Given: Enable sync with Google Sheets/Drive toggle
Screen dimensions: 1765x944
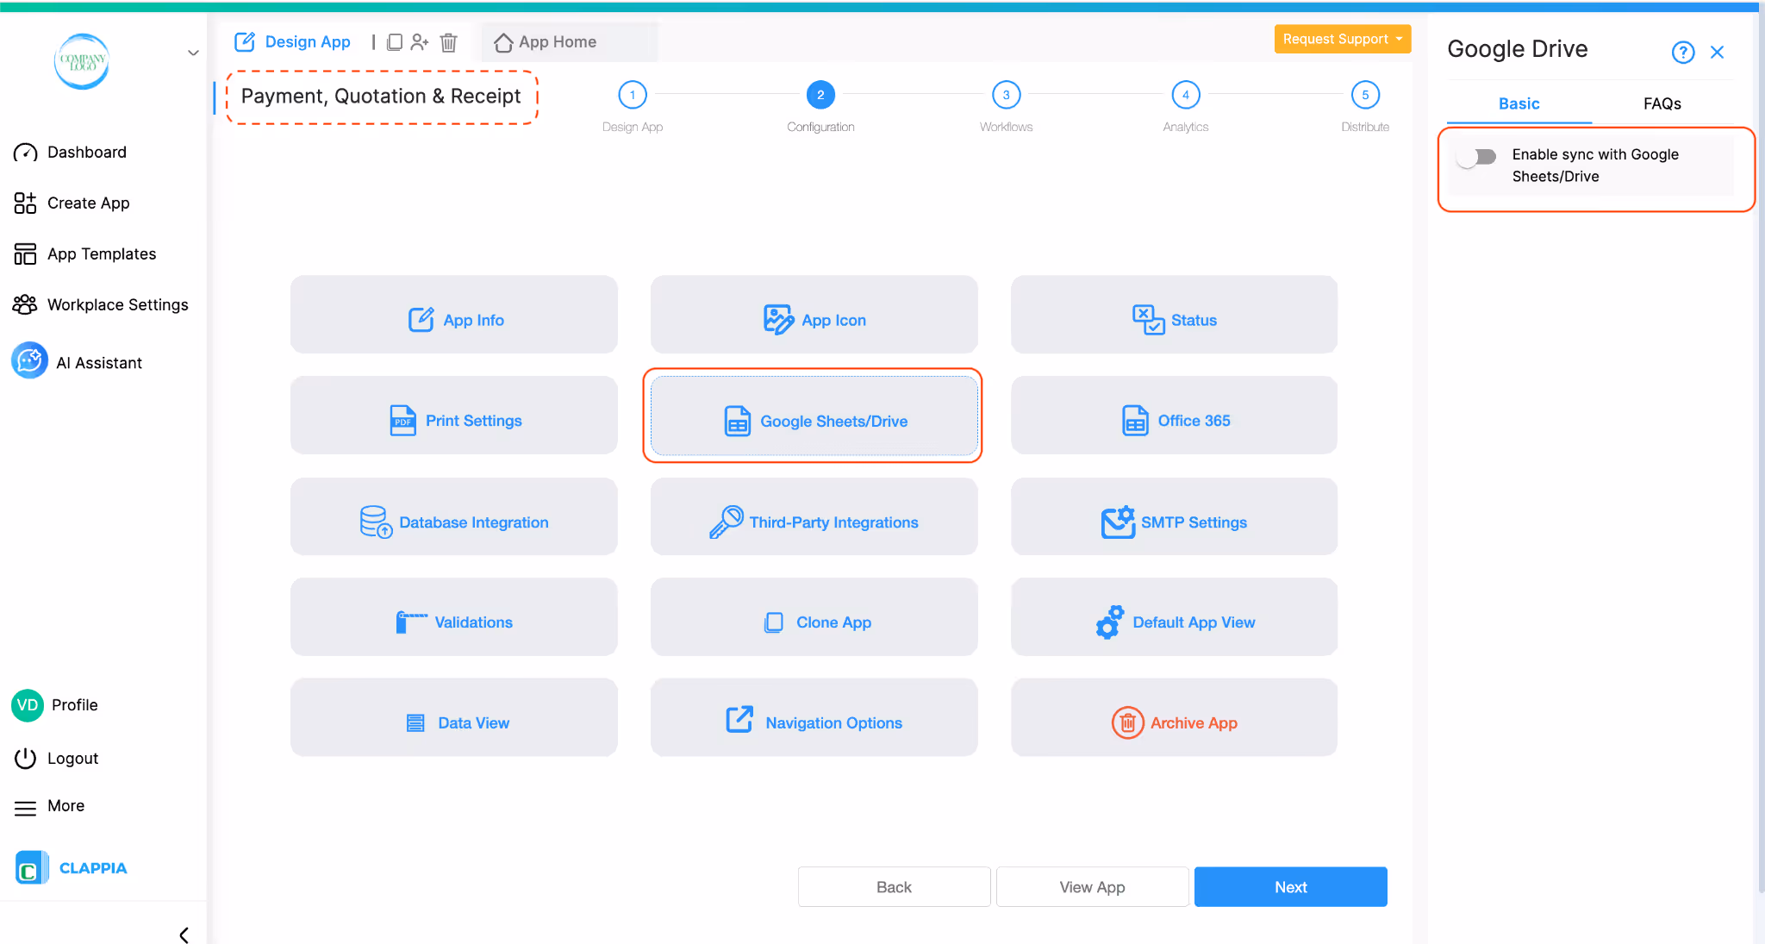Looking at the screenshot, I should (x=1477, y=157).
